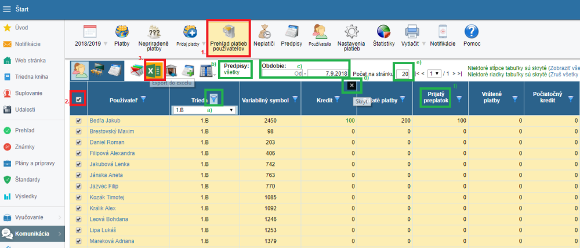Click the filter icon beside Variabilný symbol
Image resolution: width=580 pixels, height=248 pixels.
click(295, 98)
